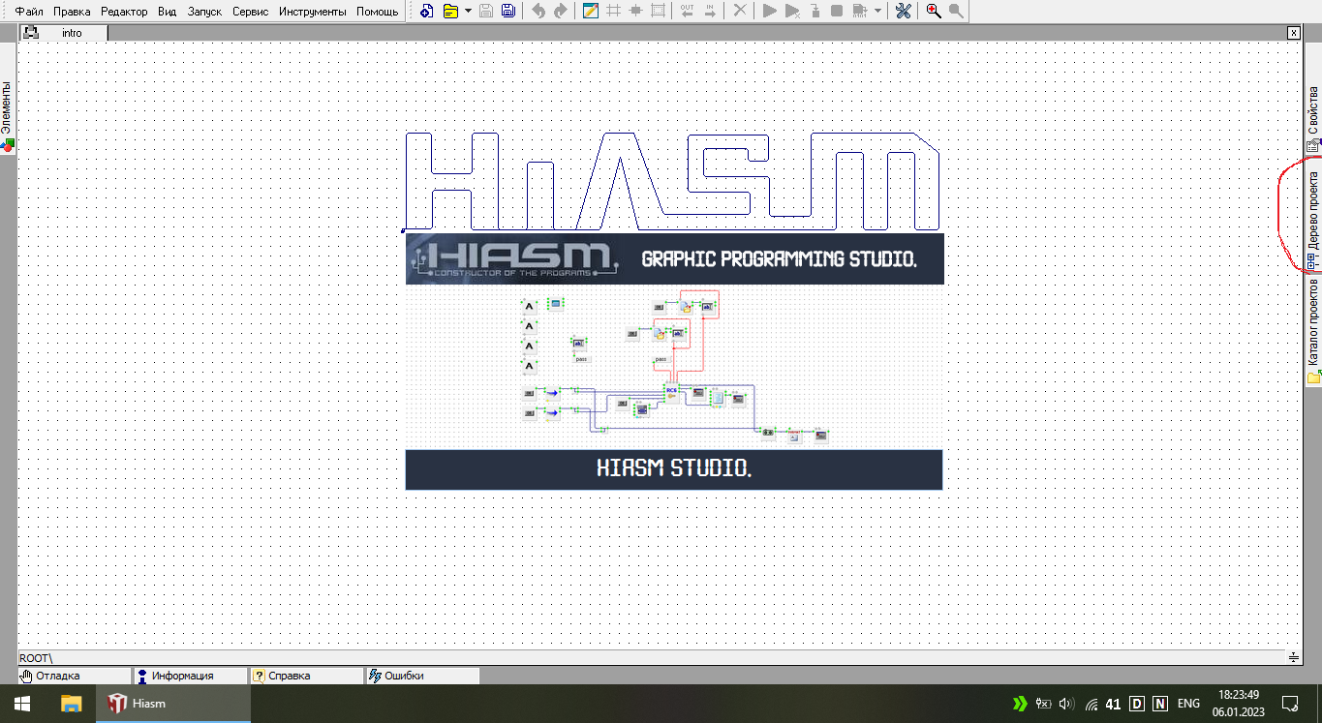Open the Инструменты menu
The height and width of the screenshot is (723, 1322).
click(x=312, y=12)
